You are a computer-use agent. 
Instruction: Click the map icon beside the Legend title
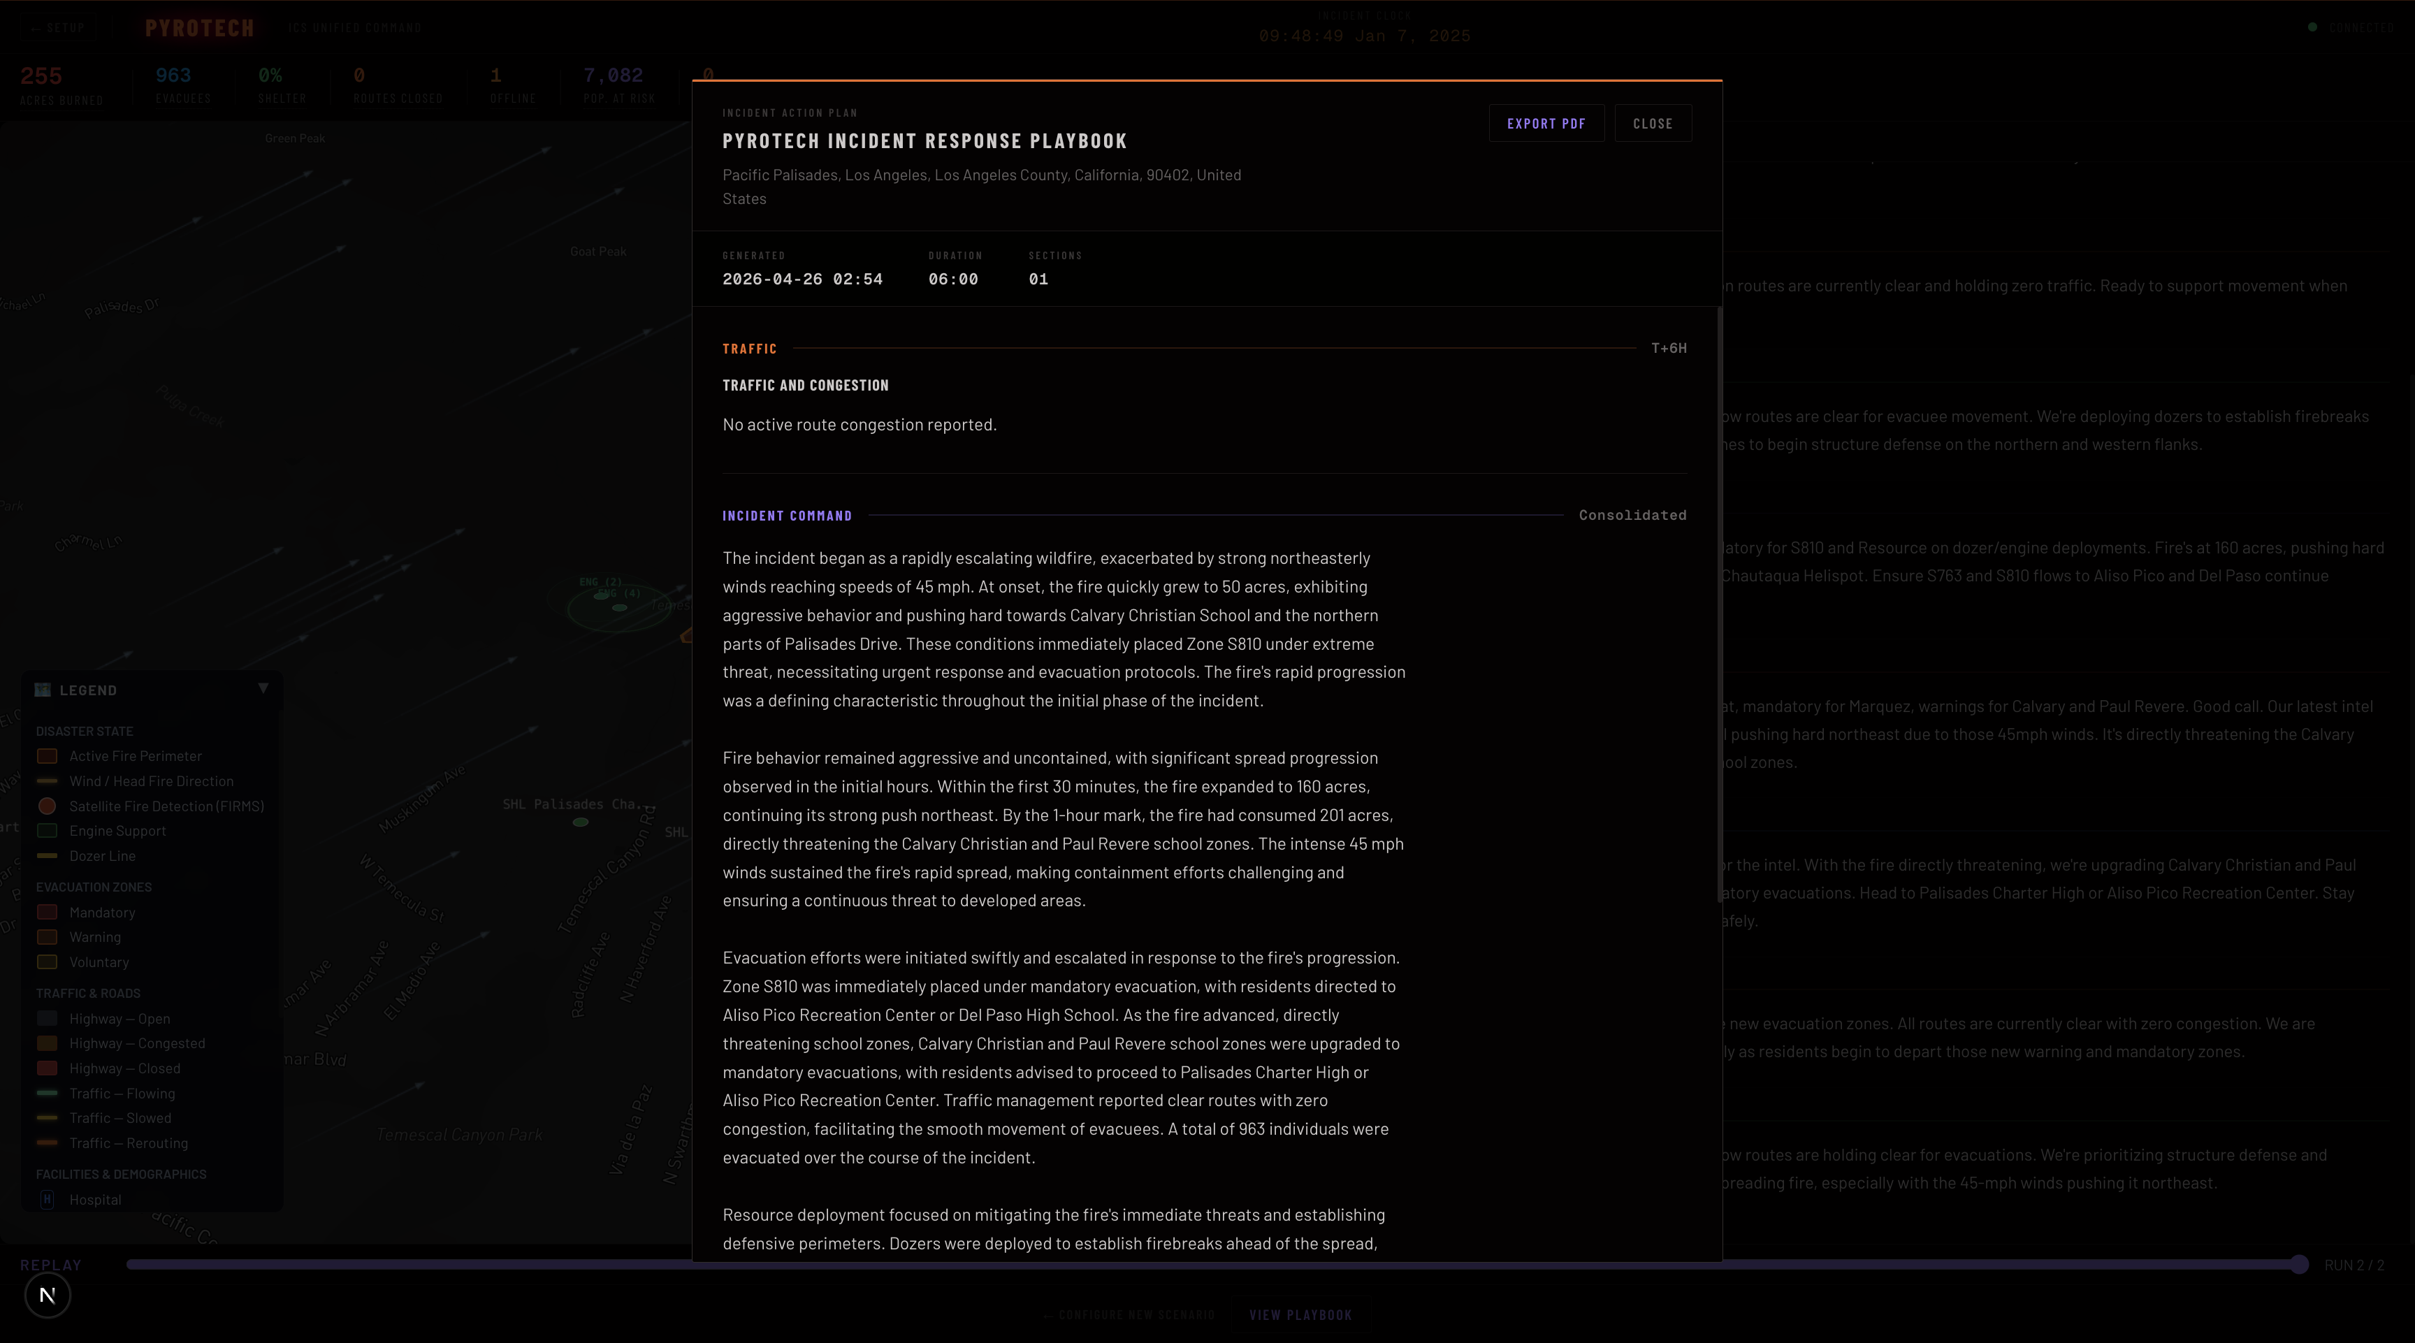tap(42, 690)
